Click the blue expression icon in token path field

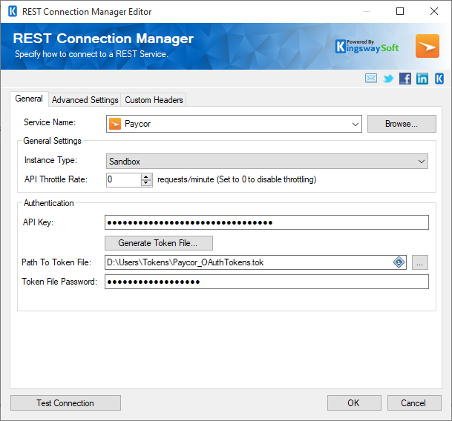(x=399, y=262)
